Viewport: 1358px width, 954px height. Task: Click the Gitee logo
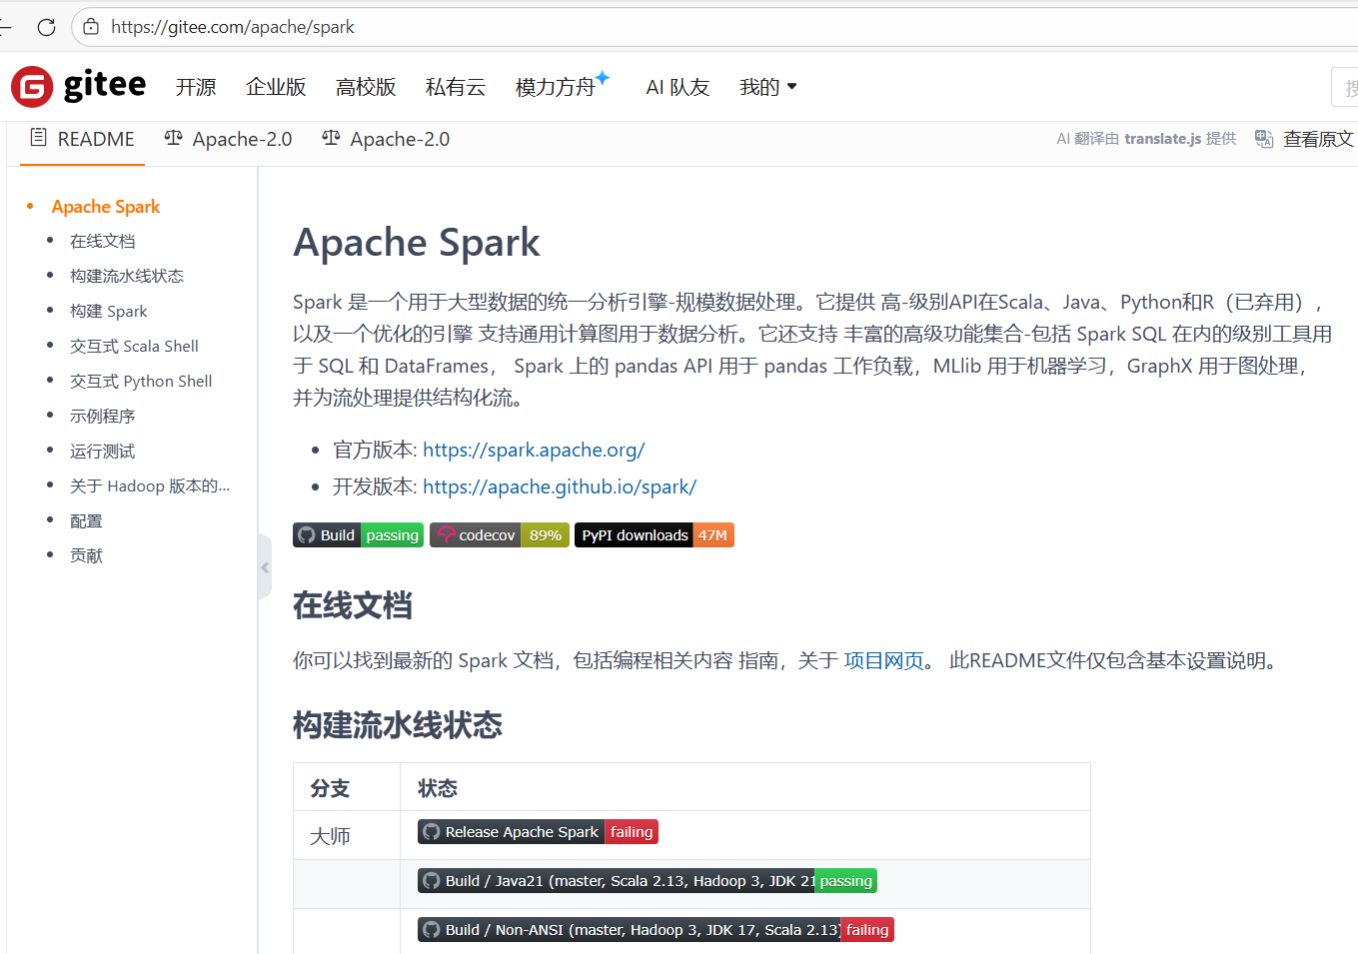(78, 87)
